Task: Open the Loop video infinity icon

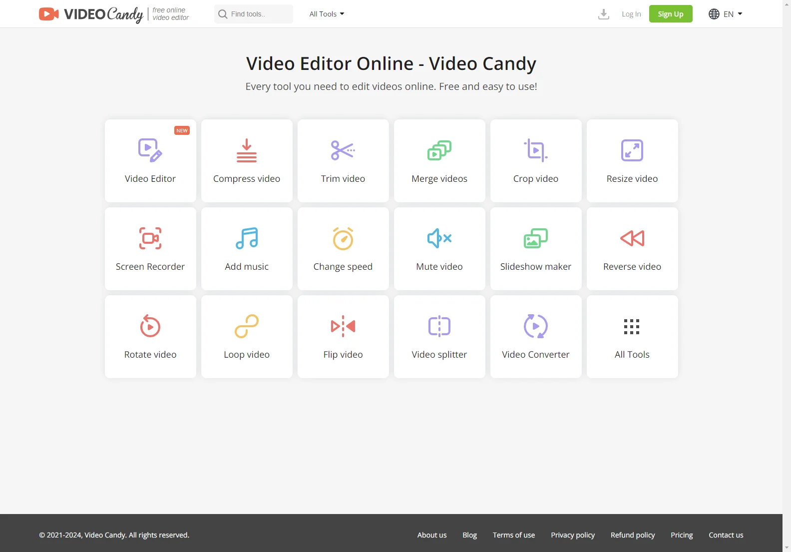Action: (247, 326)
